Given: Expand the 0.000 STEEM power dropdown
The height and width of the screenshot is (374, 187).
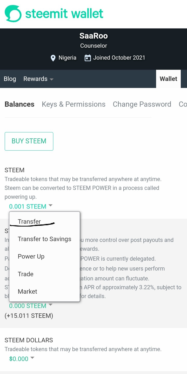Looking at the screenshot, I should pos(31,306).
